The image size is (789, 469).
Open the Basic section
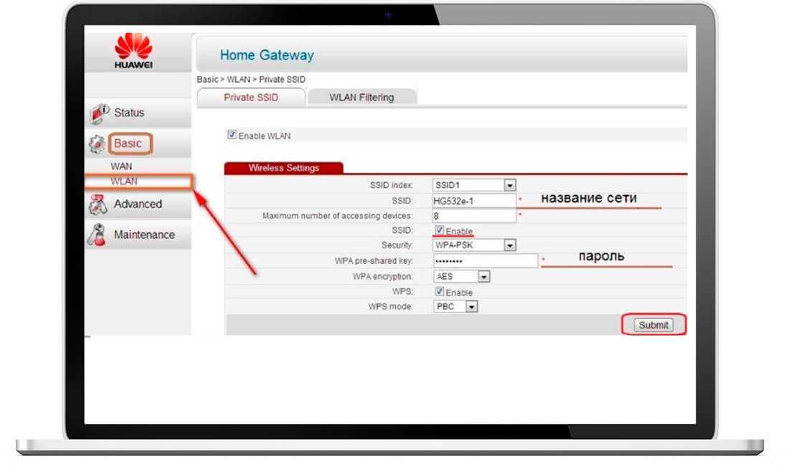(128, 143)
